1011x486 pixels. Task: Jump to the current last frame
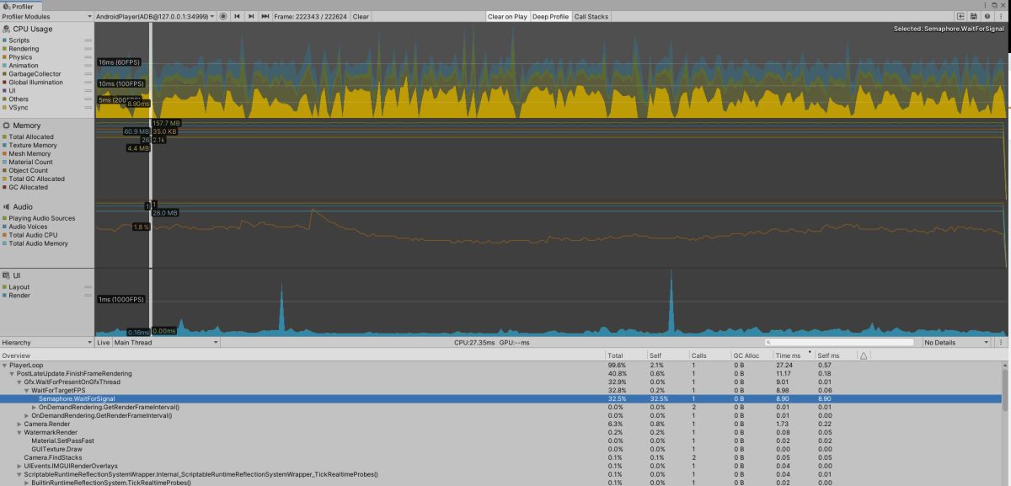click(265, 16)
